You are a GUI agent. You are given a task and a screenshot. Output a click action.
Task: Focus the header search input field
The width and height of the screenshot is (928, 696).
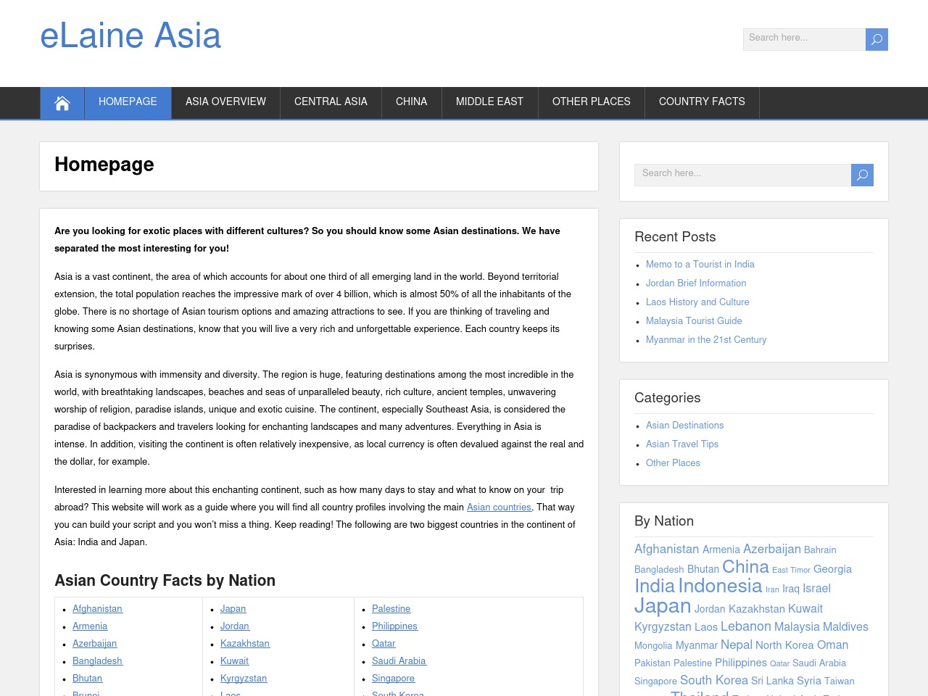coord(804,39)
